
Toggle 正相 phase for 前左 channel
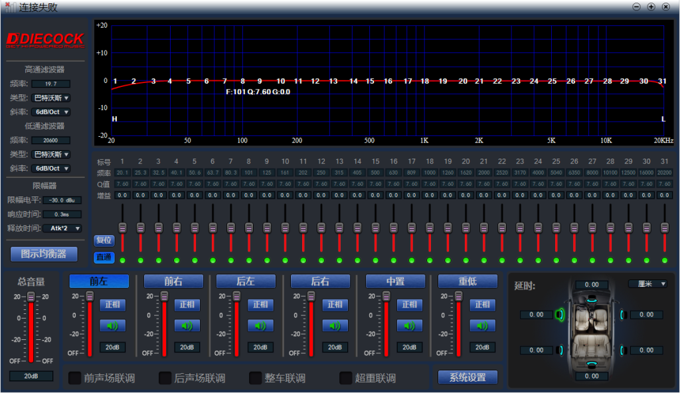112,305
